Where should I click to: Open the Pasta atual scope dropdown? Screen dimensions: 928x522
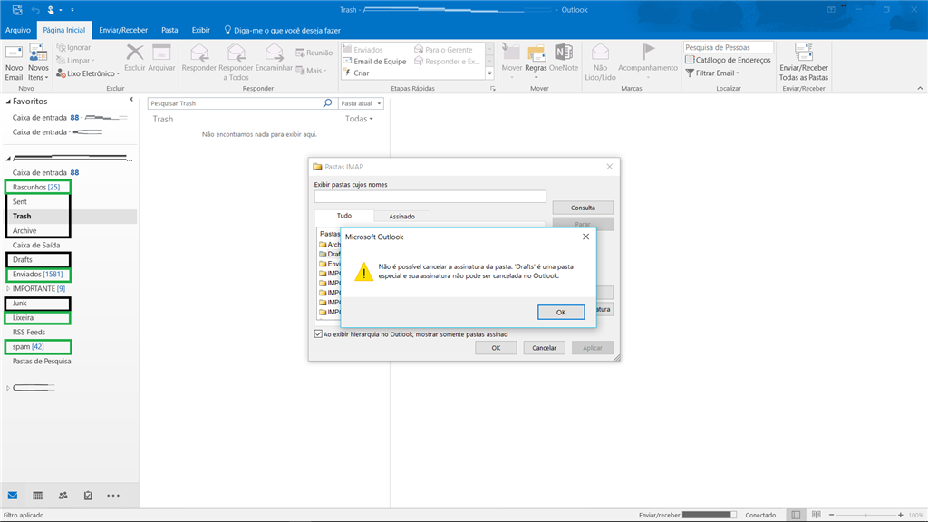point(361,103)
